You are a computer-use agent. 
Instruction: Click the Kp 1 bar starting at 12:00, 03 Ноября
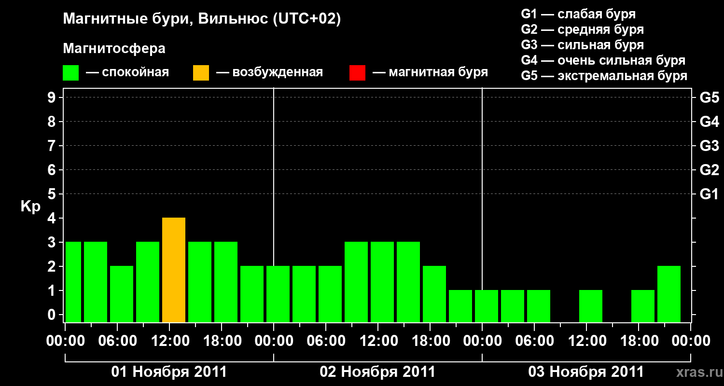pyautogui.click(x=591, y=306)
